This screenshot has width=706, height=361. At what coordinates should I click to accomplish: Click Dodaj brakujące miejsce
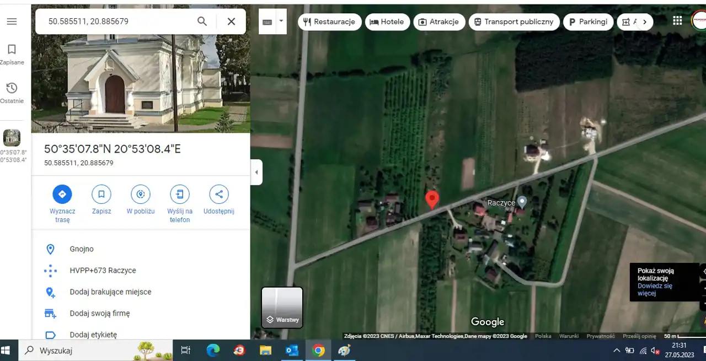click(110, 292)
